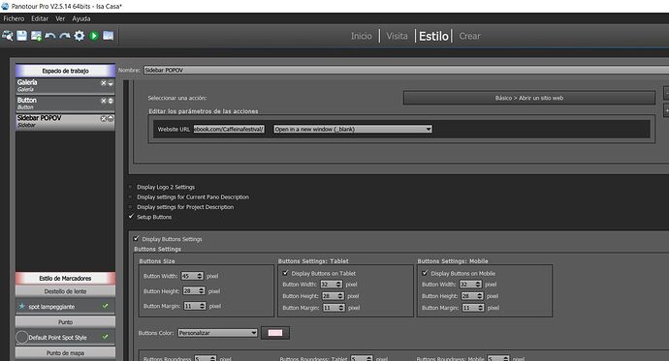Screen dimensions: 669x361
Task: Toggle Display Buttons on Mobile checkbox
Action: [425, 273]
